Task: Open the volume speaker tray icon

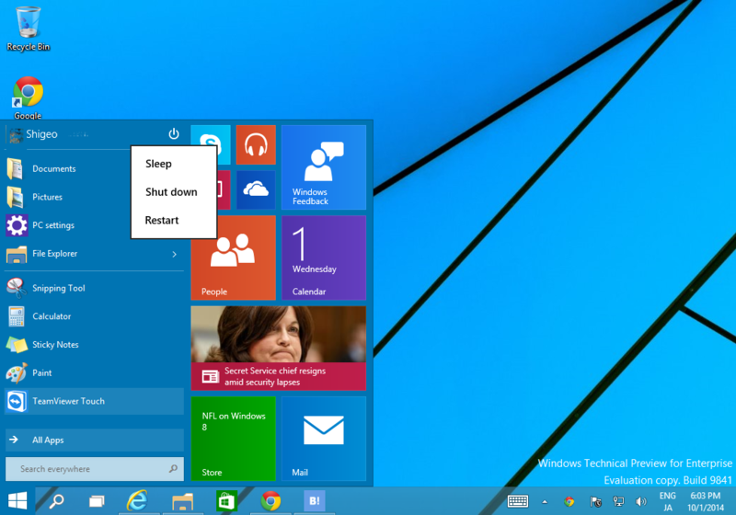Action: pyautogui.click(x=640, y=502)
